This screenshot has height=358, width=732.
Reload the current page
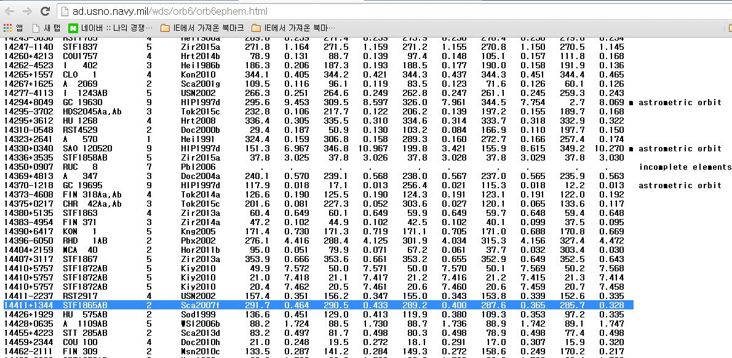point(45,11)
